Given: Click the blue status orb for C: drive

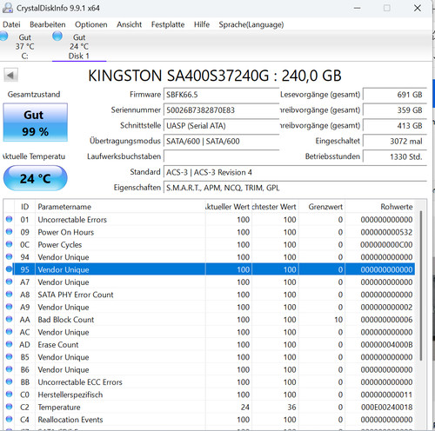Looking at the screenshot, I should (x=3, y=36).
